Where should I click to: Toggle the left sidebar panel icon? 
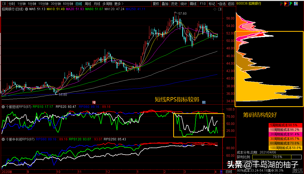4,4
